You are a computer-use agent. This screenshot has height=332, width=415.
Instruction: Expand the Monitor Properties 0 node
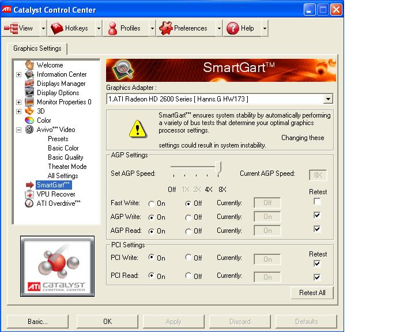tap(18, 102)
